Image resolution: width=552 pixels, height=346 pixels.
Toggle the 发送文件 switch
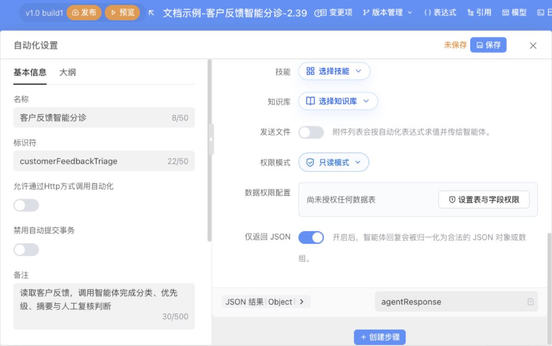point(311,133)
